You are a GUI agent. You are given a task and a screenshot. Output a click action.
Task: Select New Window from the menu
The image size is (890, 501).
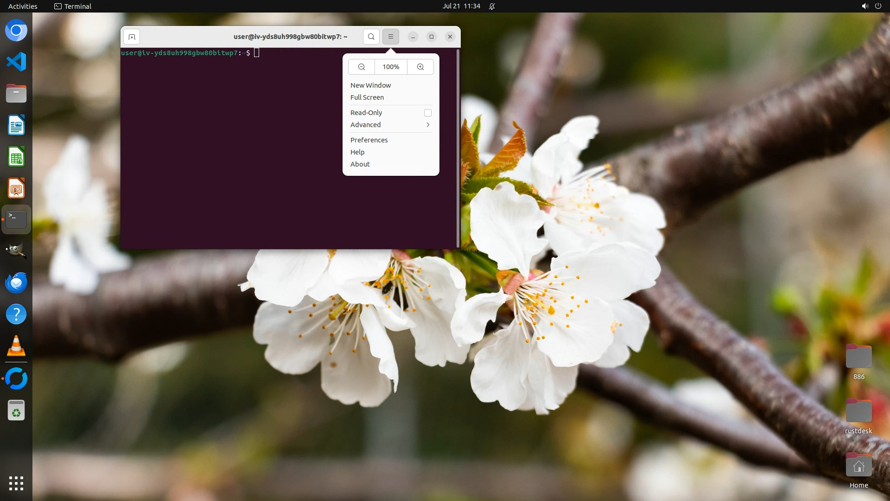[x=370, y=85]
